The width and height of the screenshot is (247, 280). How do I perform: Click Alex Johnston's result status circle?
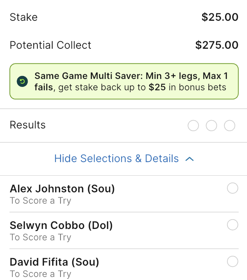[233, 188]
